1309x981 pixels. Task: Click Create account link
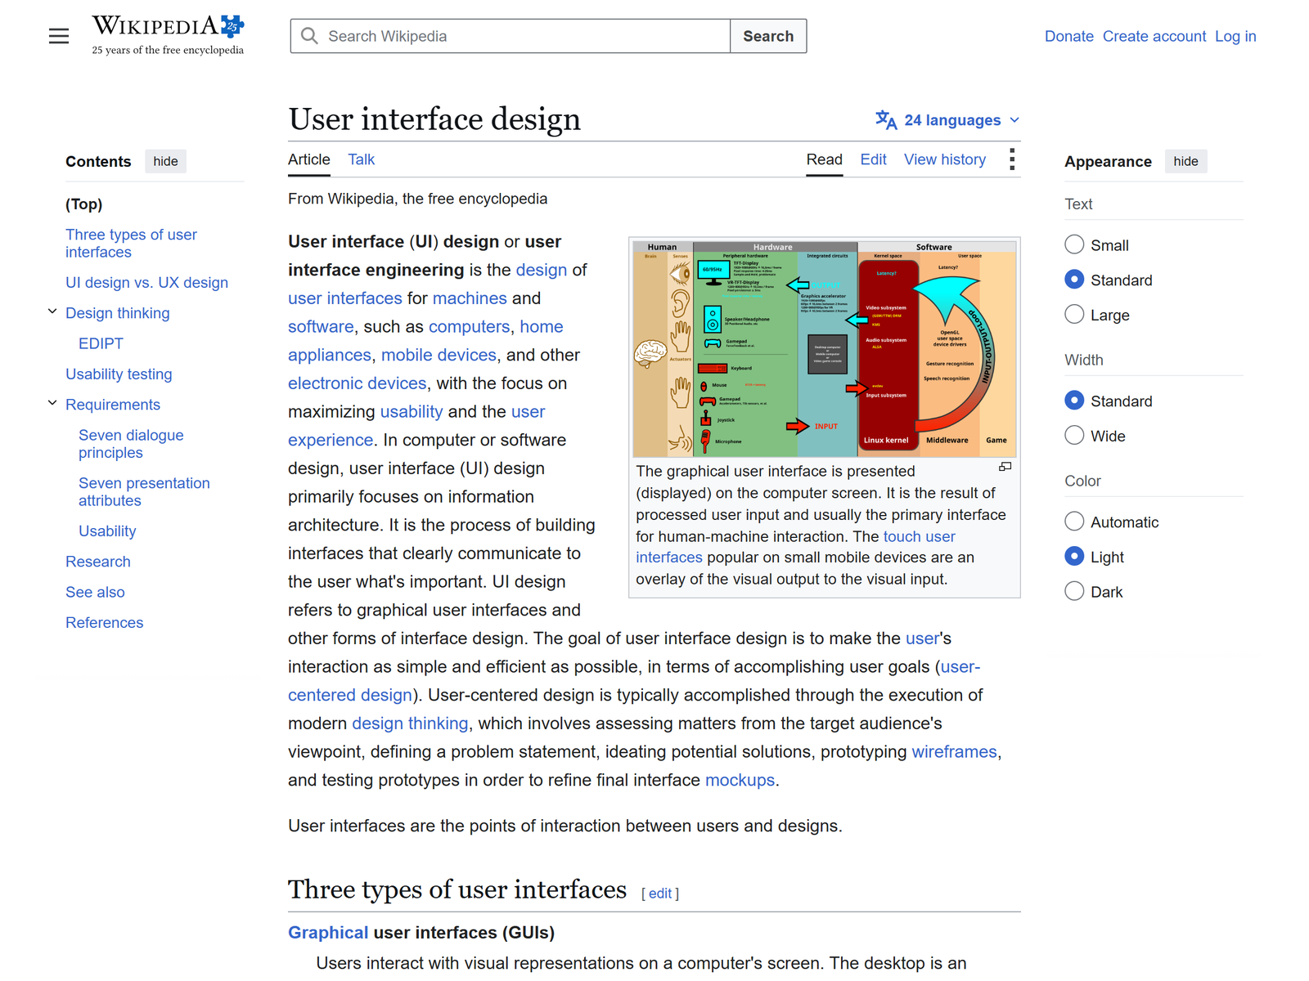click(x=1154, y=36)
